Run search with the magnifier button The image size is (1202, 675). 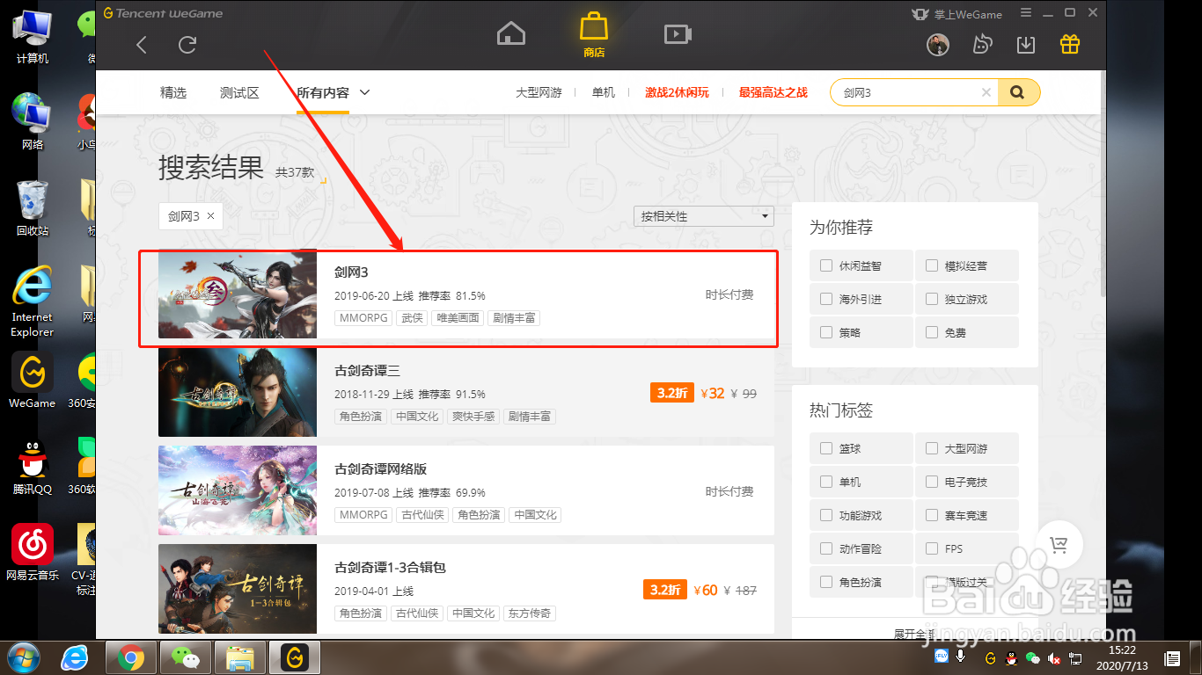[1018, 92]
